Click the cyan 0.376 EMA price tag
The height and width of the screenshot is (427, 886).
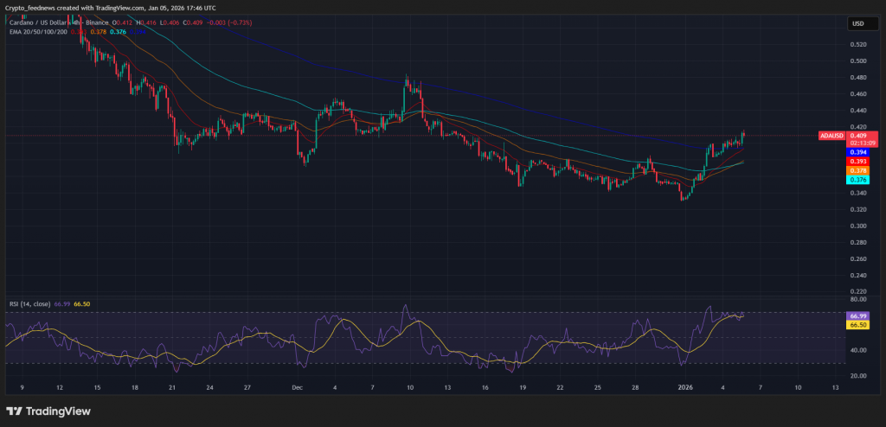(x=857, y=180)
